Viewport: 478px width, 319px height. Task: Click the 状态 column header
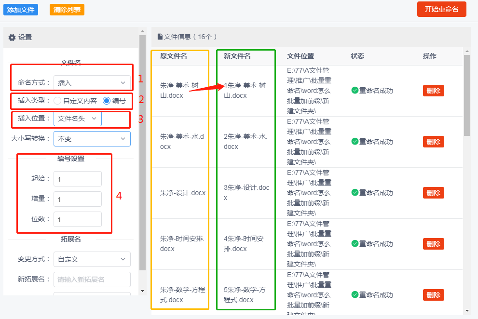click(x=357, y=56)
